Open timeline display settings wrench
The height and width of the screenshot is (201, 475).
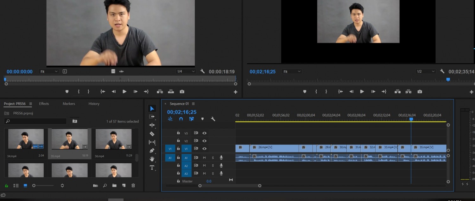point(213,119)
